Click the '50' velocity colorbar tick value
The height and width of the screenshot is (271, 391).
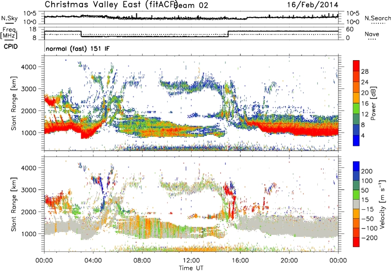pyautogui.click(x=365, y=190)
